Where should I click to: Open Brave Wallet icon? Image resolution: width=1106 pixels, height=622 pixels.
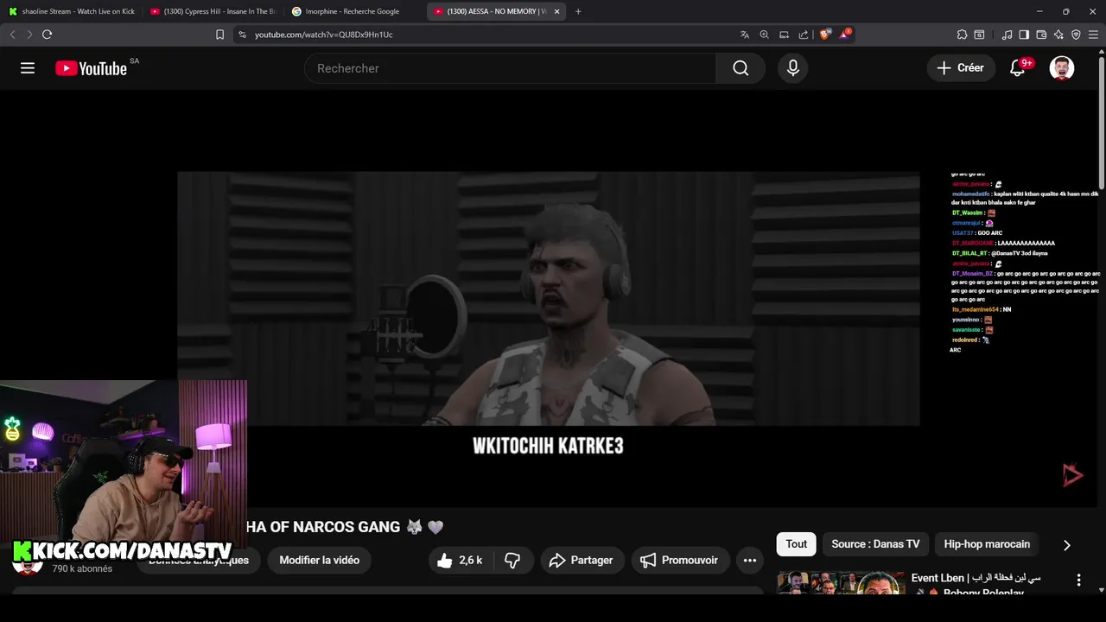coord(1041,35)
